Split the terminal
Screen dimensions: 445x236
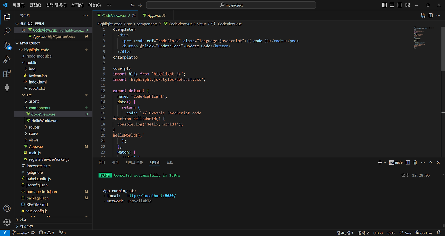[408, 162]
